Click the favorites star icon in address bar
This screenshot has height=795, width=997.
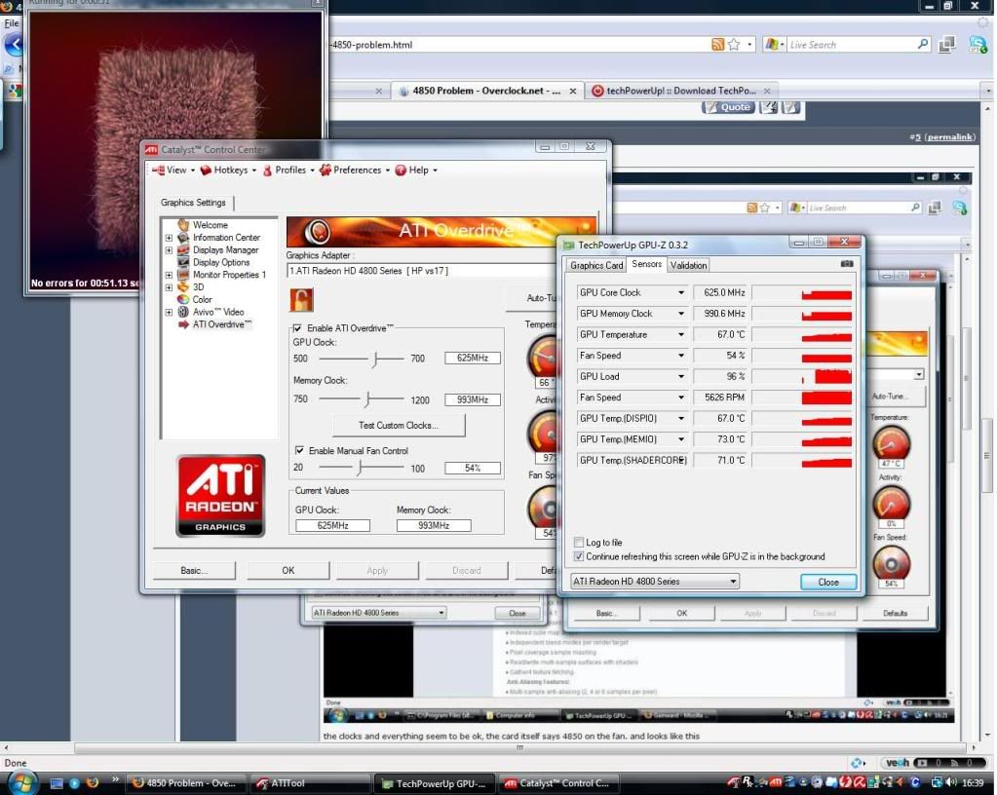734,45
